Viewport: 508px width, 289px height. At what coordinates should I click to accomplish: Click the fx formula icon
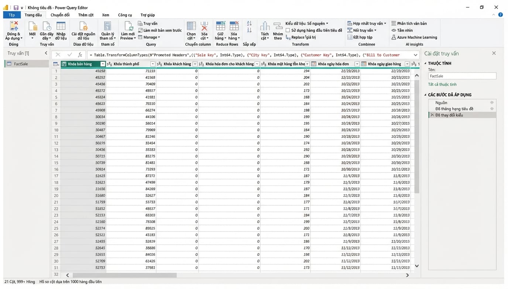[x=80, y=55]
